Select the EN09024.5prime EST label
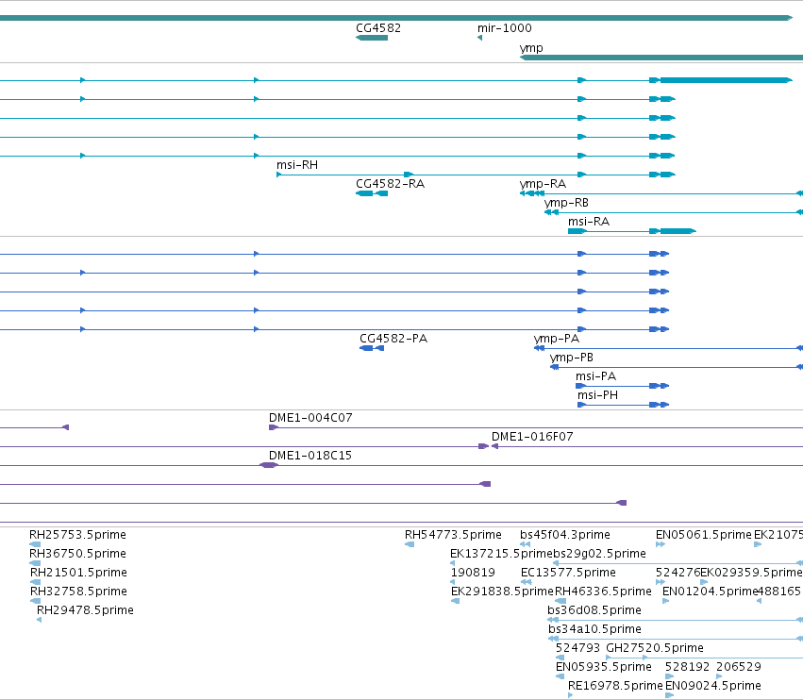 (x=712, y=686)
